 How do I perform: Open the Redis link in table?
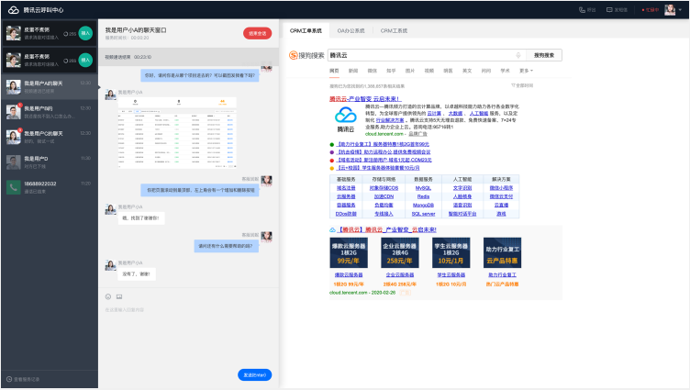pos(423,196)
